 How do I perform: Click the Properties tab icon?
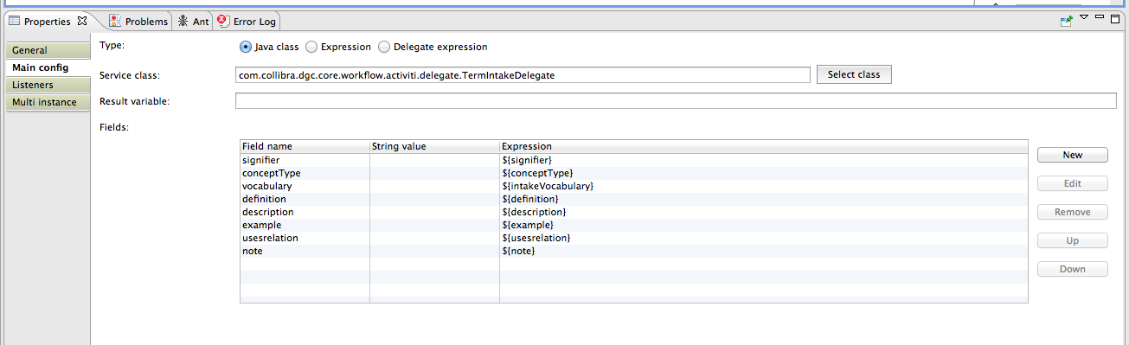(15, 21)
